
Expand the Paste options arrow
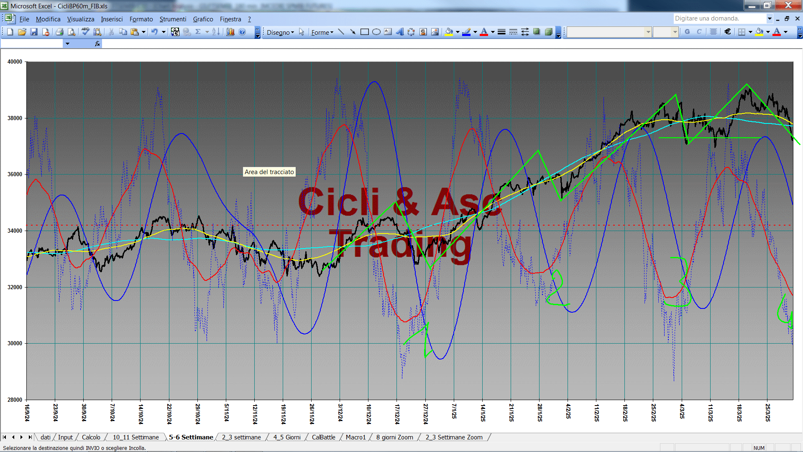[143, 32]
